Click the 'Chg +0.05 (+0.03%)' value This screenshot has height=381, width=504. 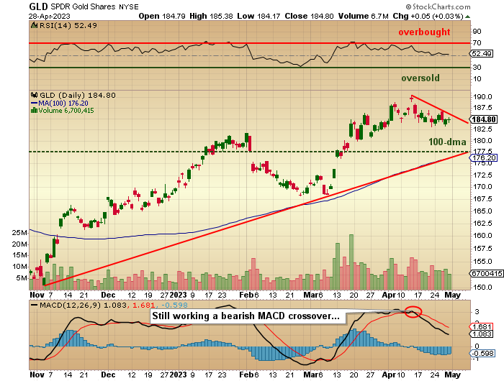428,16
